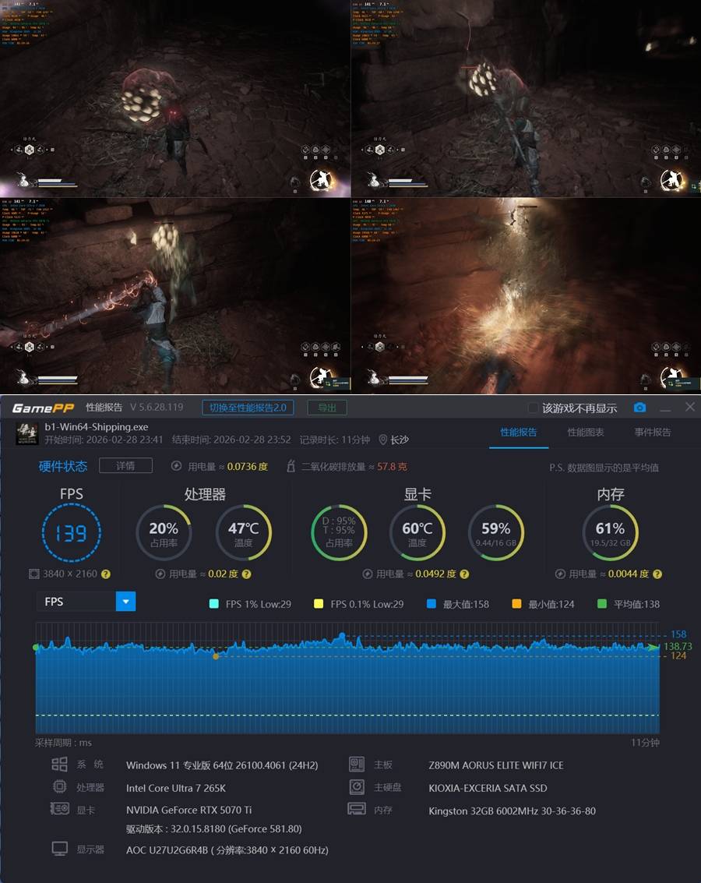Click the 导出 export button

click(327, 408)
